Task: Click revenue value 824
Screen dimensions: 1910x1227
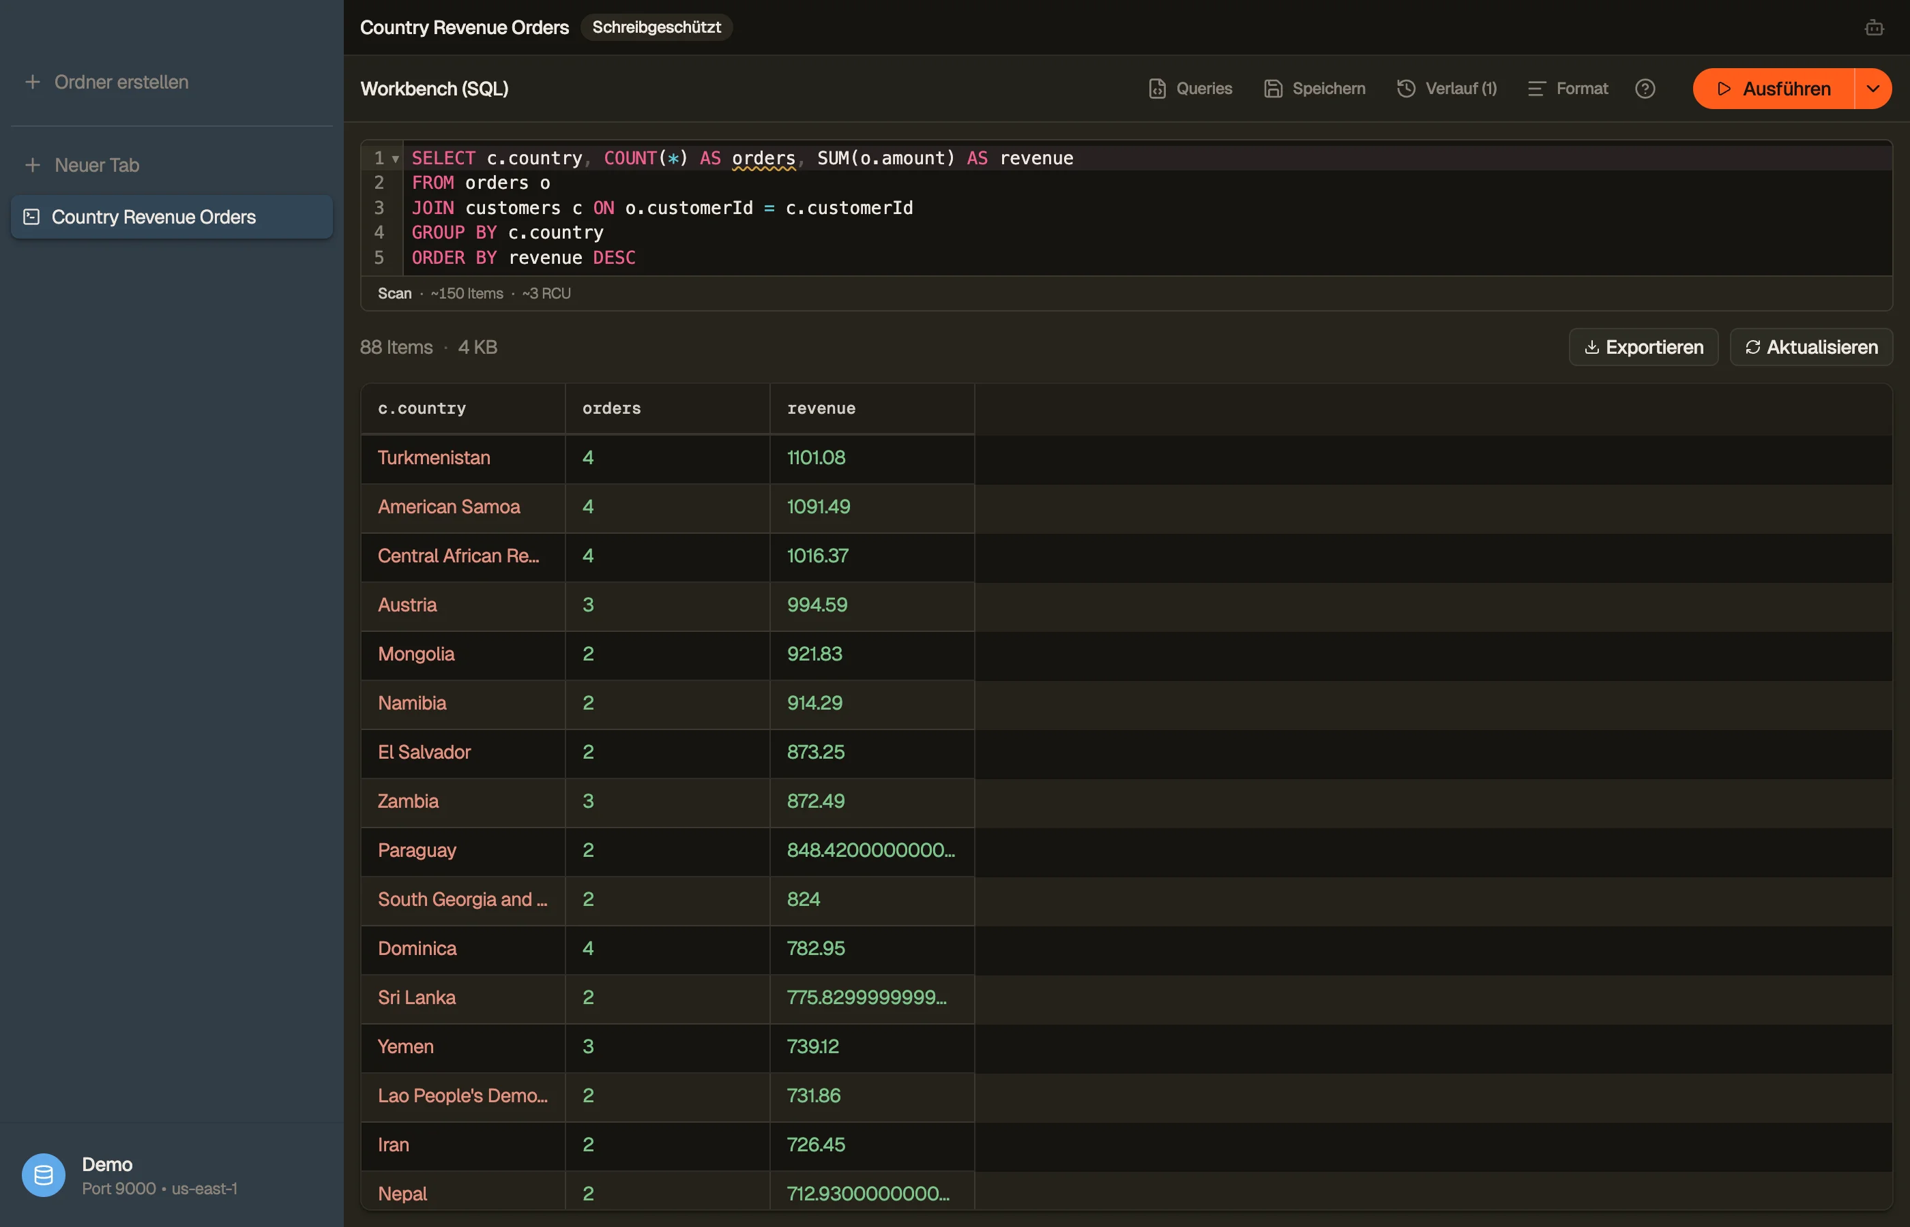Action: pyautogui.click(x=804, y=900)
